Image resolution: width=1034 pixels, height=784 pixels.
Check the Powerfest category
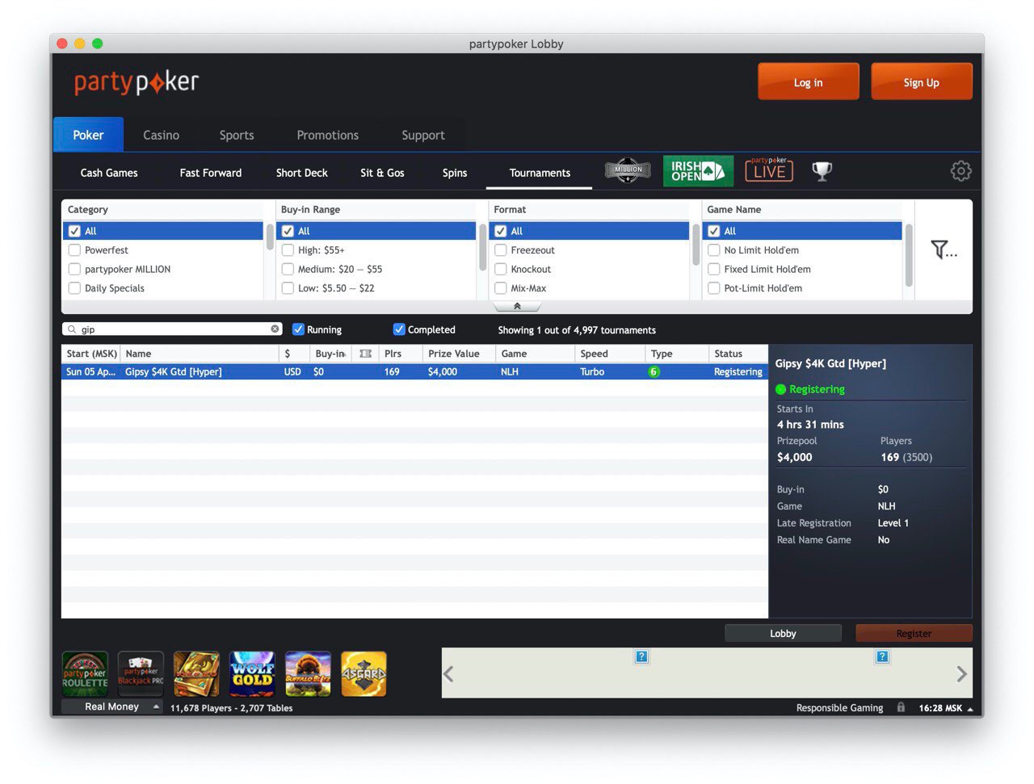point(74,250)
